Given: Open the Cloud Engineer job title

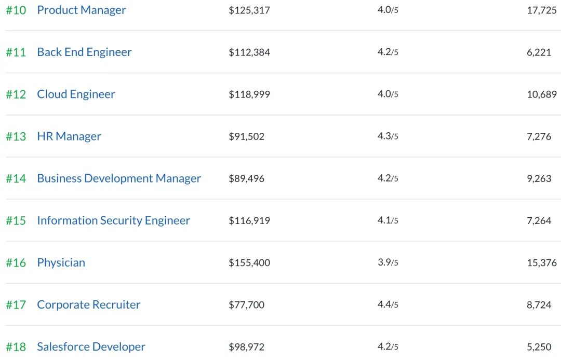Looking at the screenshot, I should pos(76,94).
